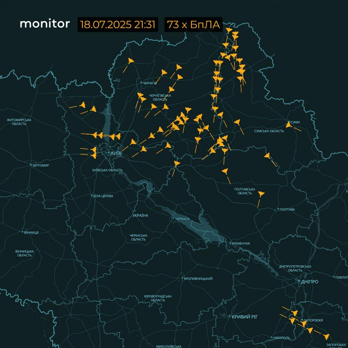Click the Суми city label
348x348 pixels.
295,122
